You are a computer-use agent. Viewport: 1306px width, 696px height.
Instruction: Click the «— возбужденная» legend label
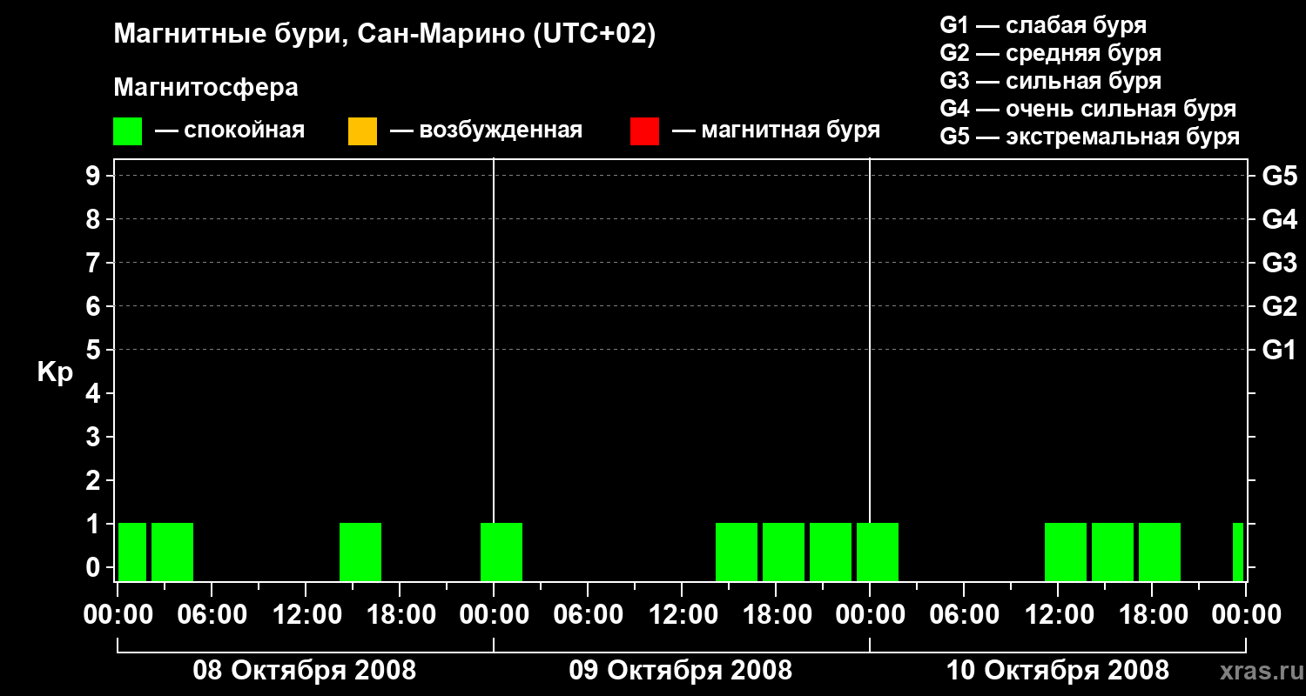486,130
